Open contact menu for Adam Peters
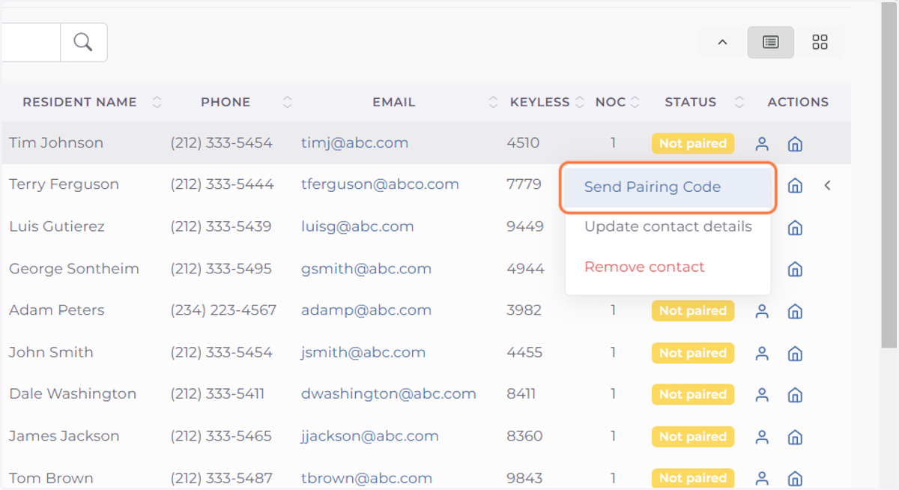899x490 pixels. 762,311
